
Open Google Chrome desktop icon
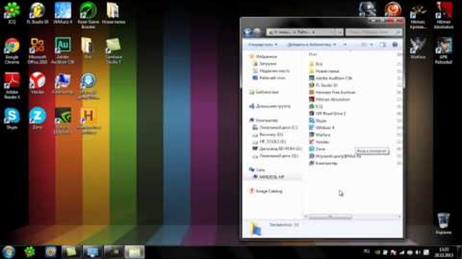(x=12, y=47)
